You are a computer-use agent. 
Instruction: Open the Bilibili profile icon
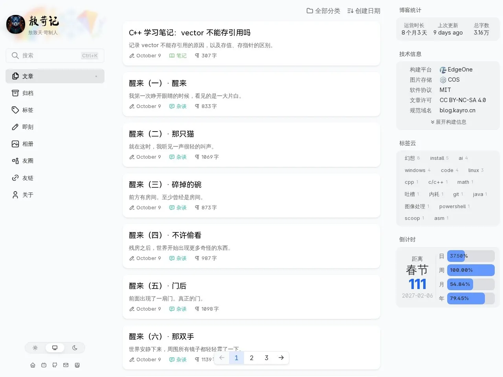coord(44,365)
